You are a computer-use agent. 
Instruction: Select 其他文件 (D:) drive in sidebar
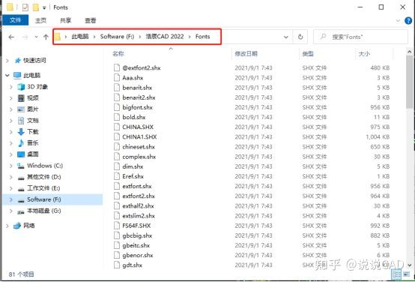44,177
